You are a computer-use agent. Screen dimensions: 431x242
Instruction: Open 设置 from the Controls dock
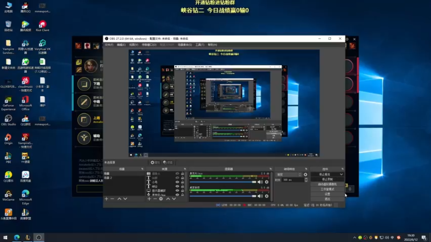327,194
